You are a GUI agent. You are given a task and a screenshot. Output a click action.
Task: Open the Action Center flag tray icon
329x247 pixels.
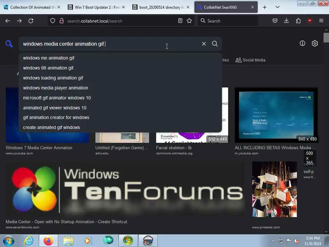289,241
